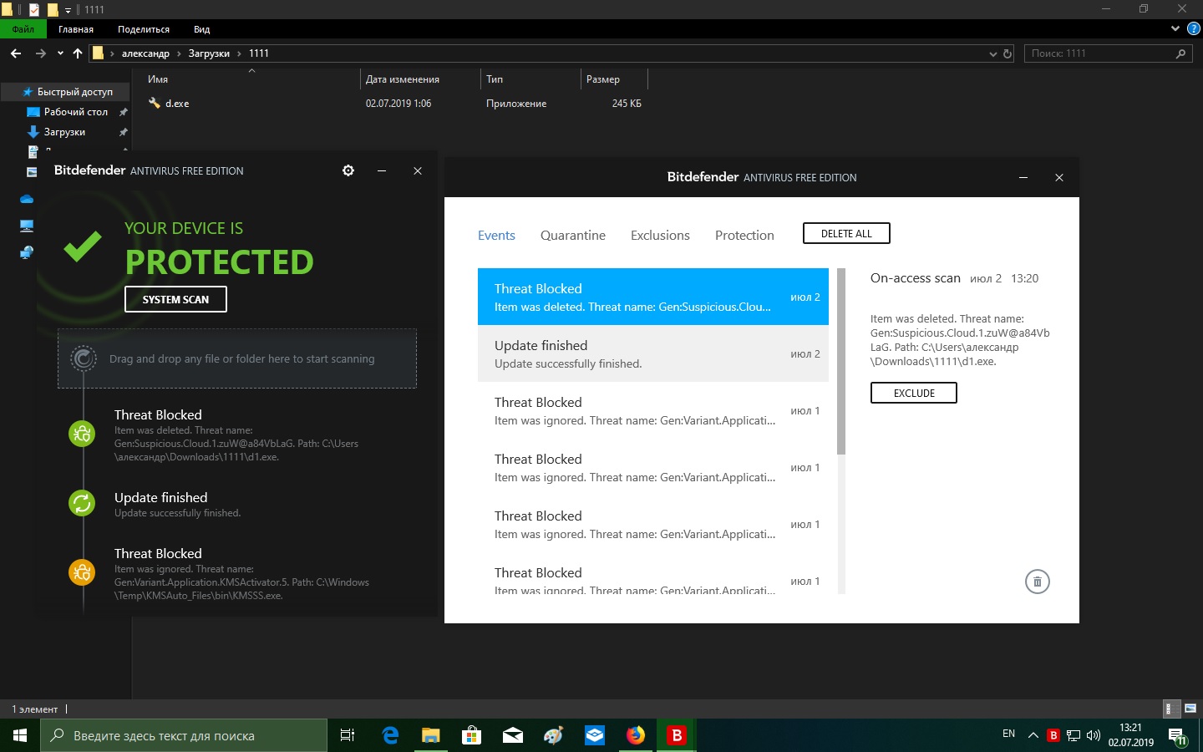1203x752 pixels.
Task: Click the EXCLUDE button
Action: pos(913,393)
